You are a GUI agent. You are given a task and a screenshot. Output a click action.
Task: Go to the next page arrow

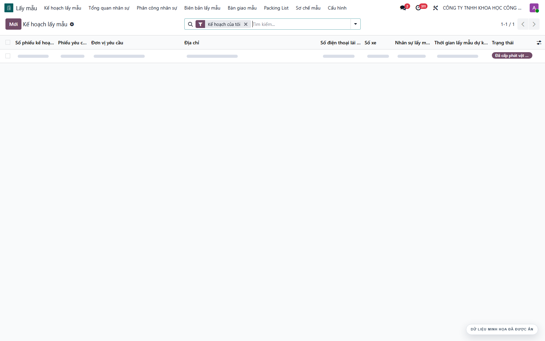click(x=534, y=24)
